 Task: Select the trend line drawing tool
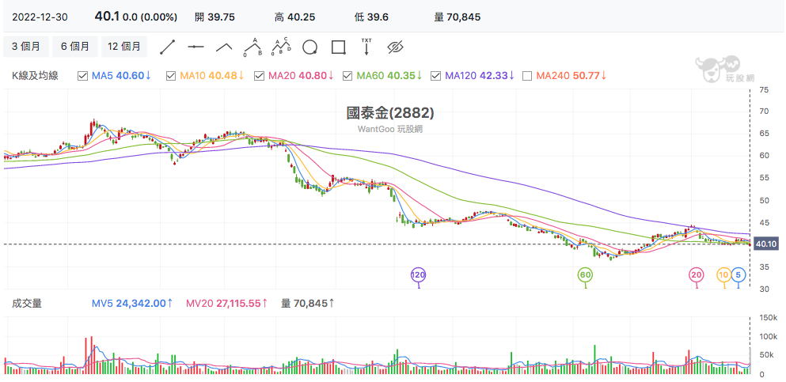pyautogui.click(x=168, y=47)
